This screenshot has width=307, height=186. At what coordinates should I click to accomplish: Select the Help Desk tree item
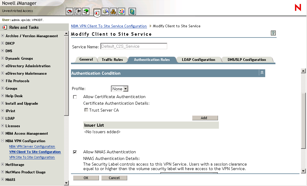[14, 96]
